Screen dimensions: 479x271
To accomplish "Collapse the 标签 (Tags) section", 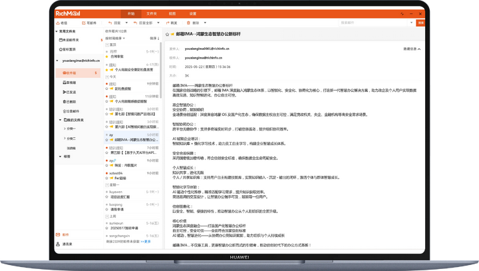I will 60,156.
